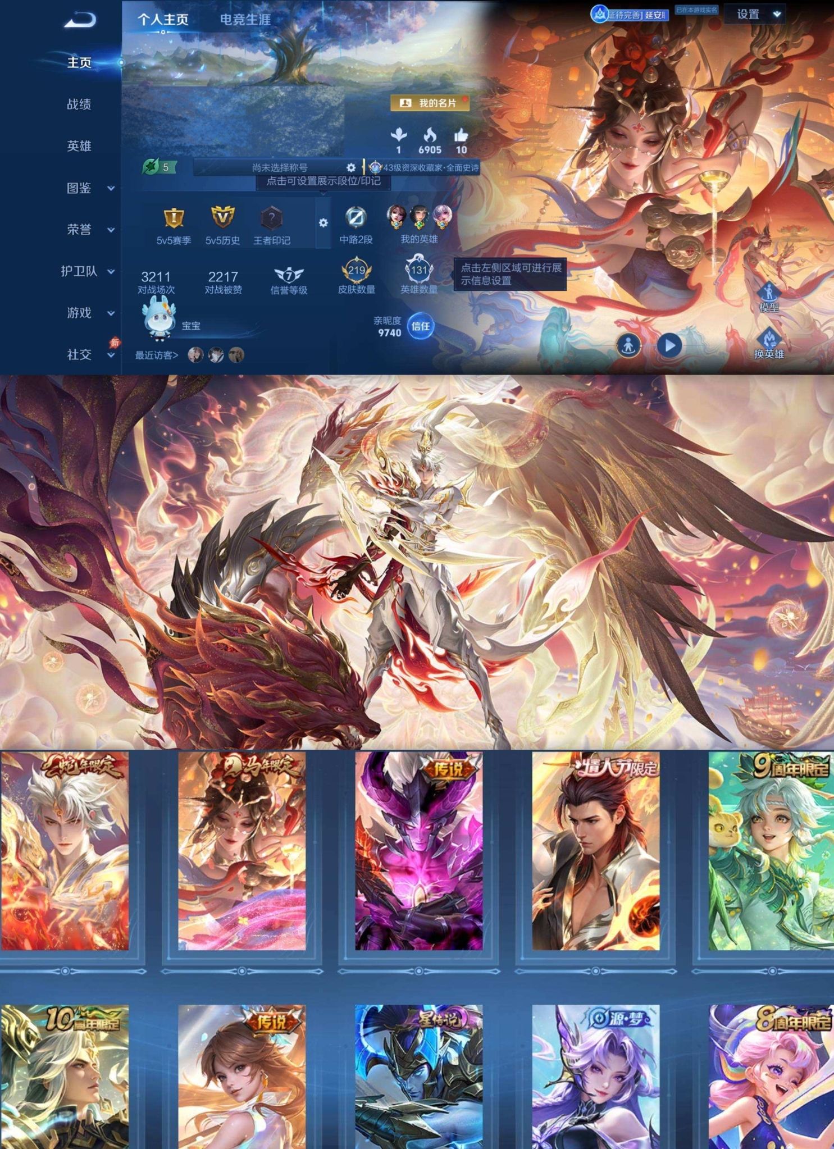Click the 王者印记 badge
834x1149 pixels.
(272, 225)
